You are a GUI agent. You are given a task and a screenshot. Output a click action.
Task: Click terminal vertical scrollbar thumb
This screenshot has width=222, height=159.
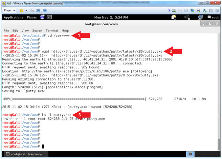point(219,145)
